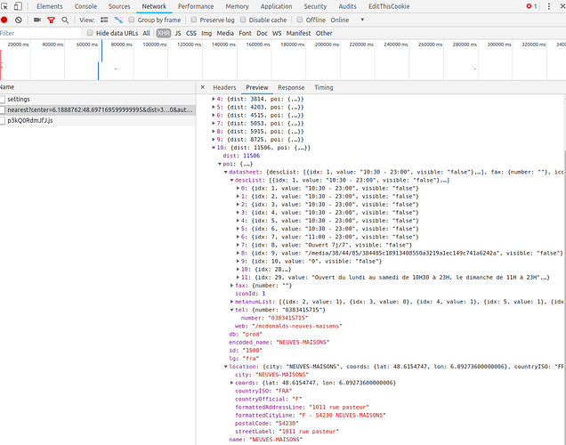This screenshot has height=445, width=566.
Task: Enable Group by frame checkbox
Action: 132,20
